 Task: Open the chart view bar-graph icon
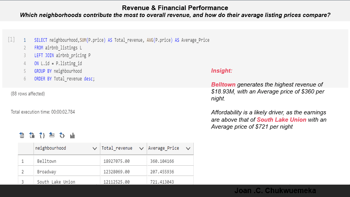tap(72, 135)
